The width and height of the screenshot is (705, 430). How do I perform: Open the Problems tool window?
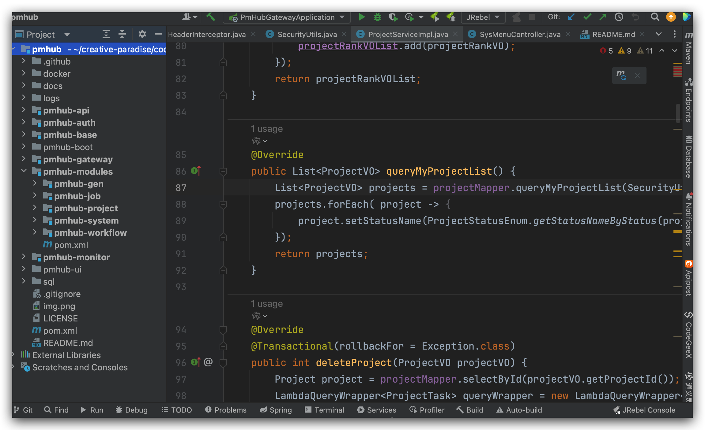[x=226, y=410]
